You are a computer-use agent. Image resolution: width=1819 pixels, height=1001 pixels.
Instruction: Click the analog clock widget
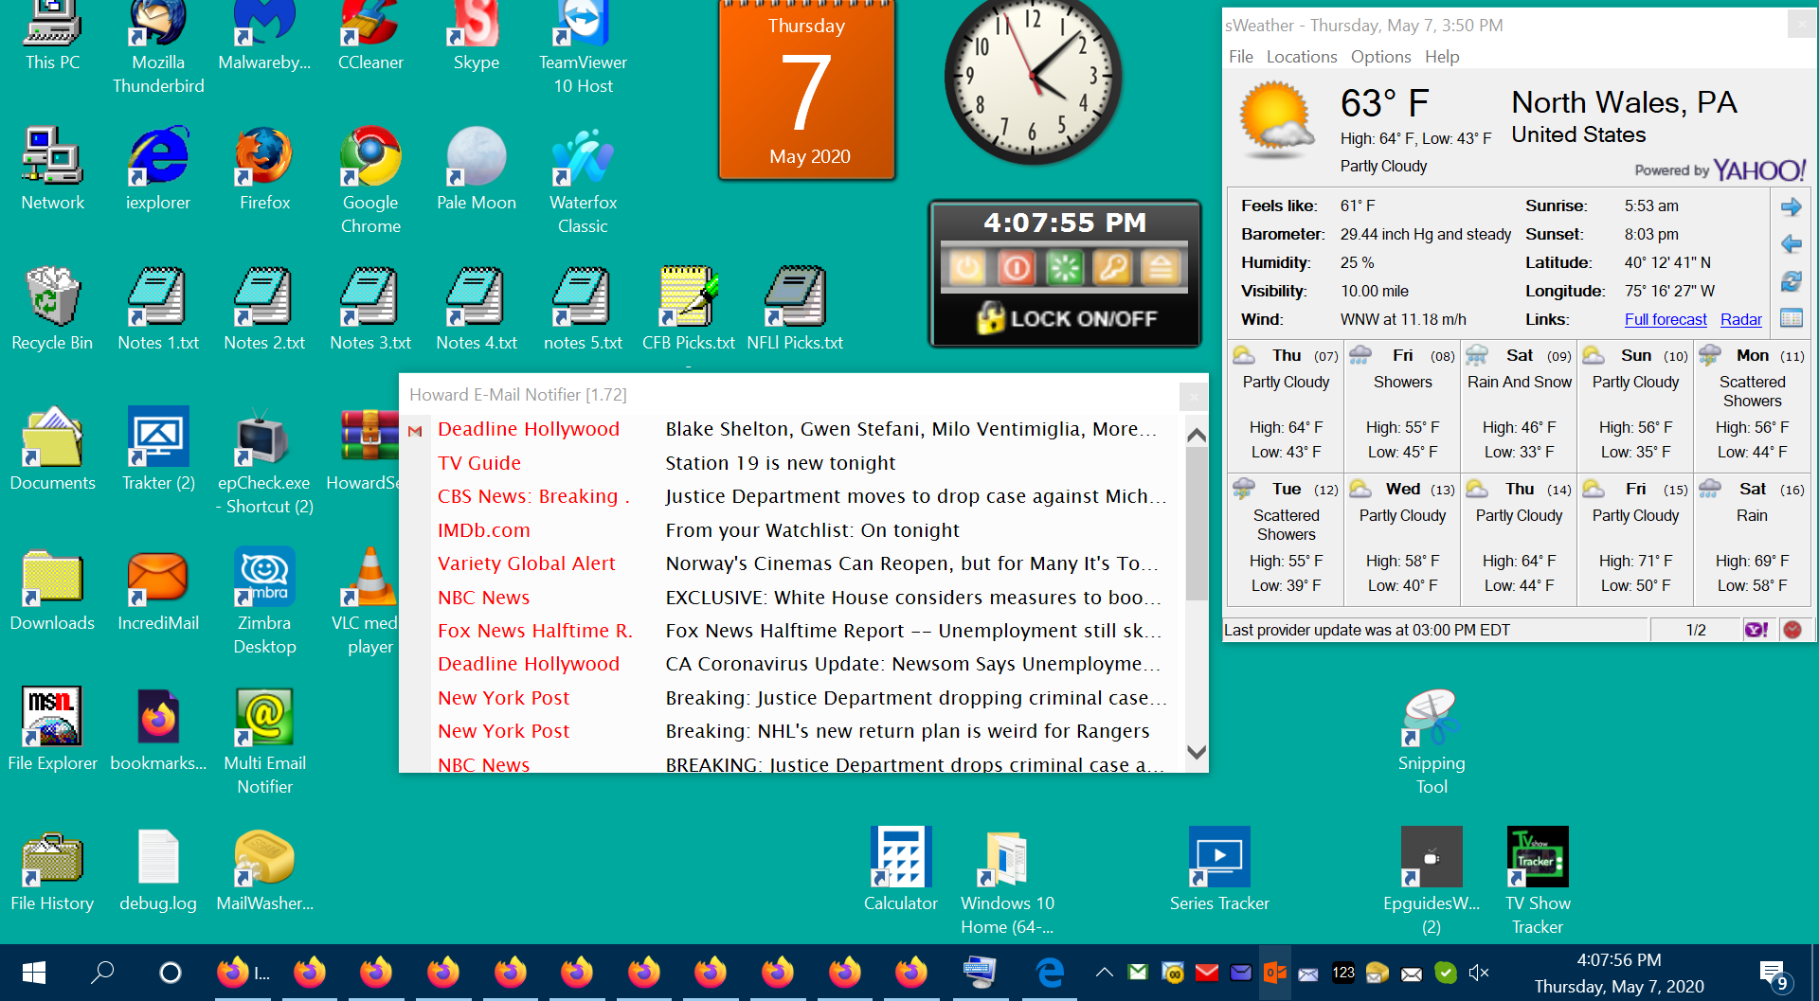click(1033, 80)
